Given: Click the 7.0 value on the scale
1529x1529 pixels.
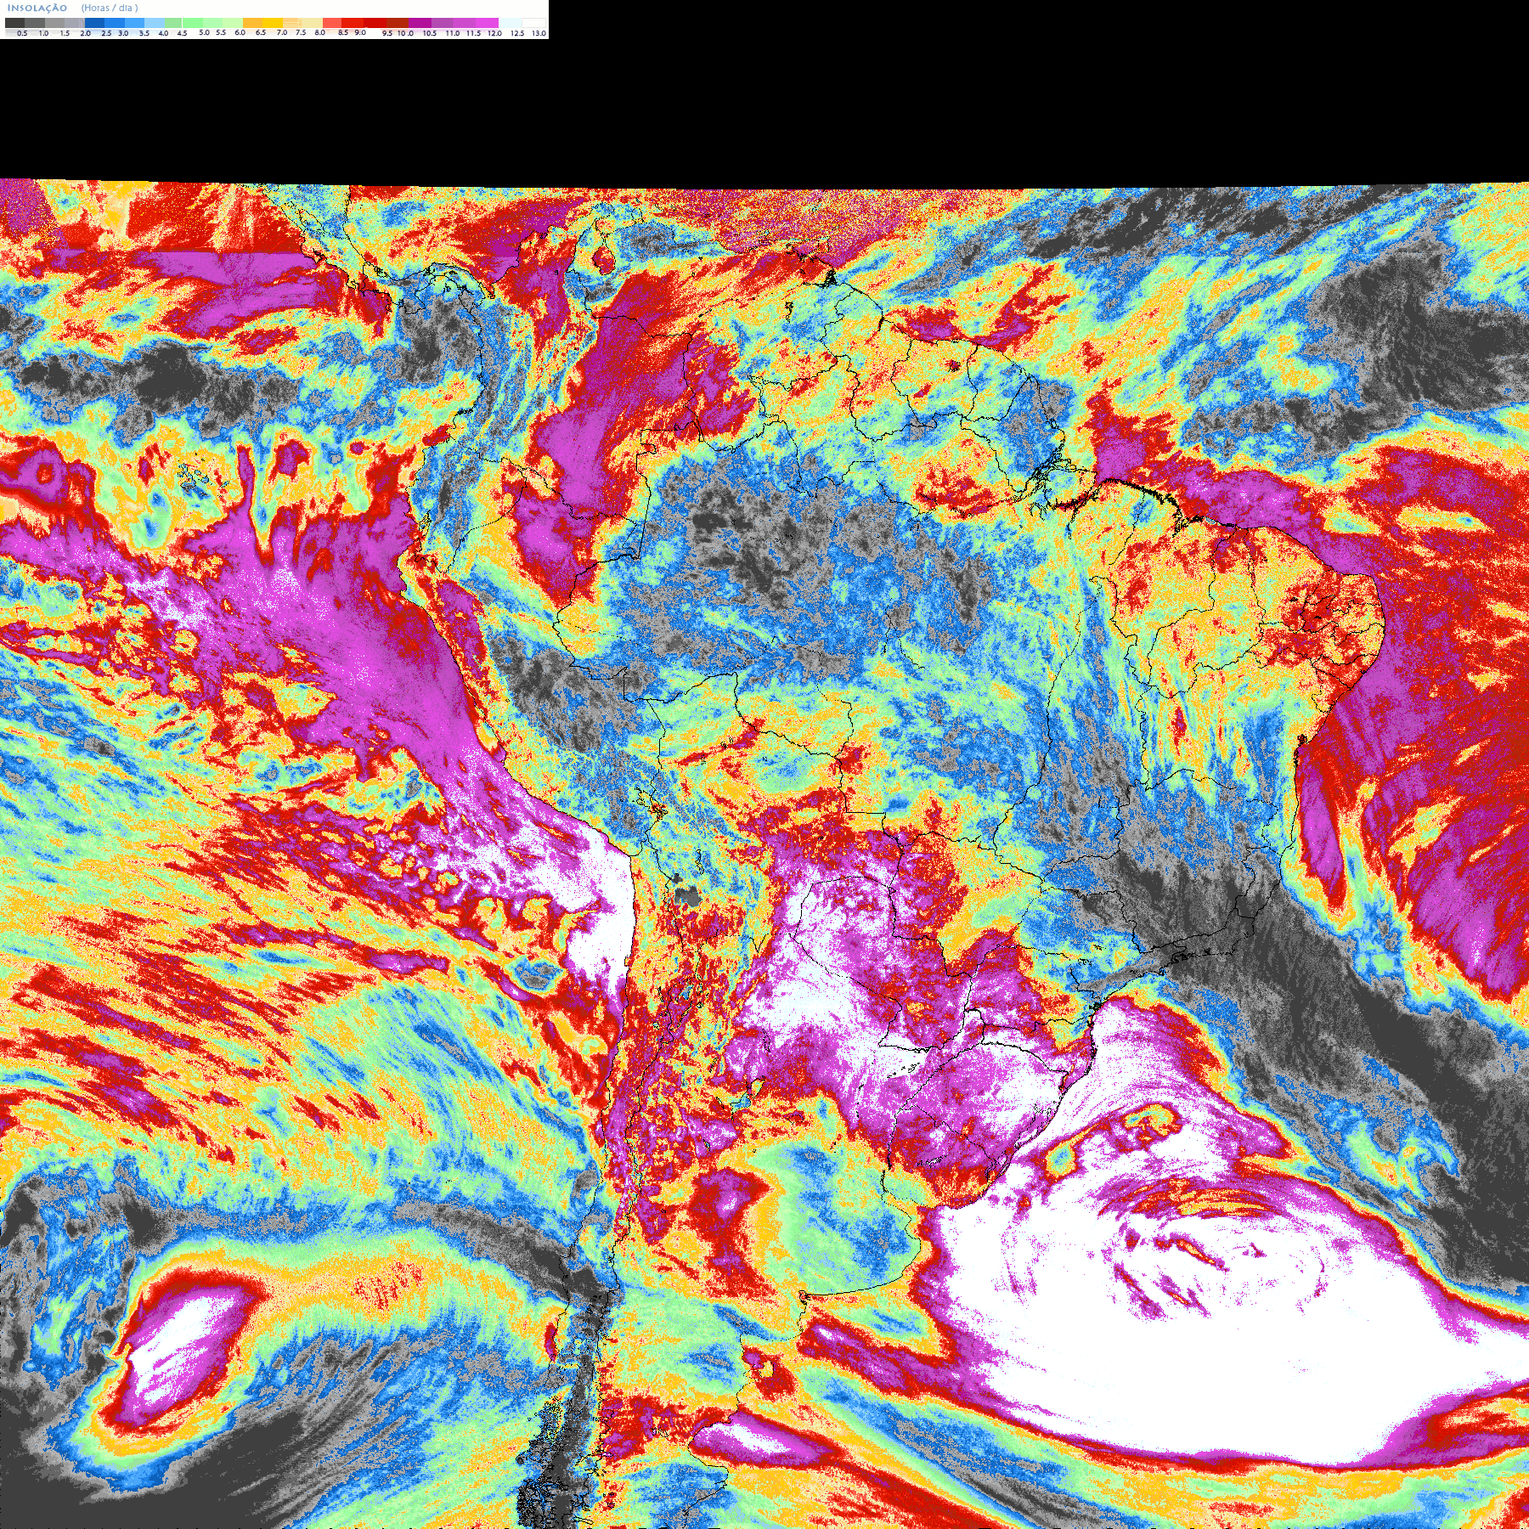Looking at the screenshot, I should pyautogui.click(x=282, y=32).
